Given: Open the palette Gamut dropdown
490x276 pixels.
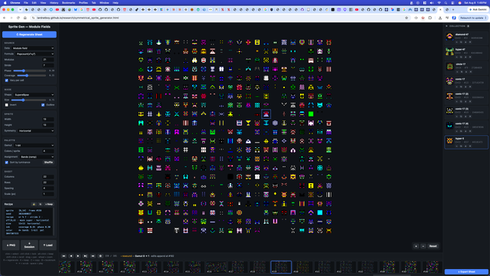Looking at the screenshot, I should click(34, 145).
